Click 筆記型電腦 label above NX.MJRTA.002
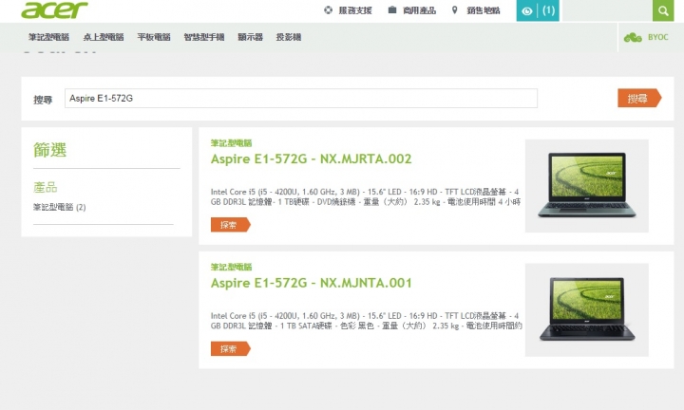The height and width of the screenshot is (410, 684). click(231, 143)
